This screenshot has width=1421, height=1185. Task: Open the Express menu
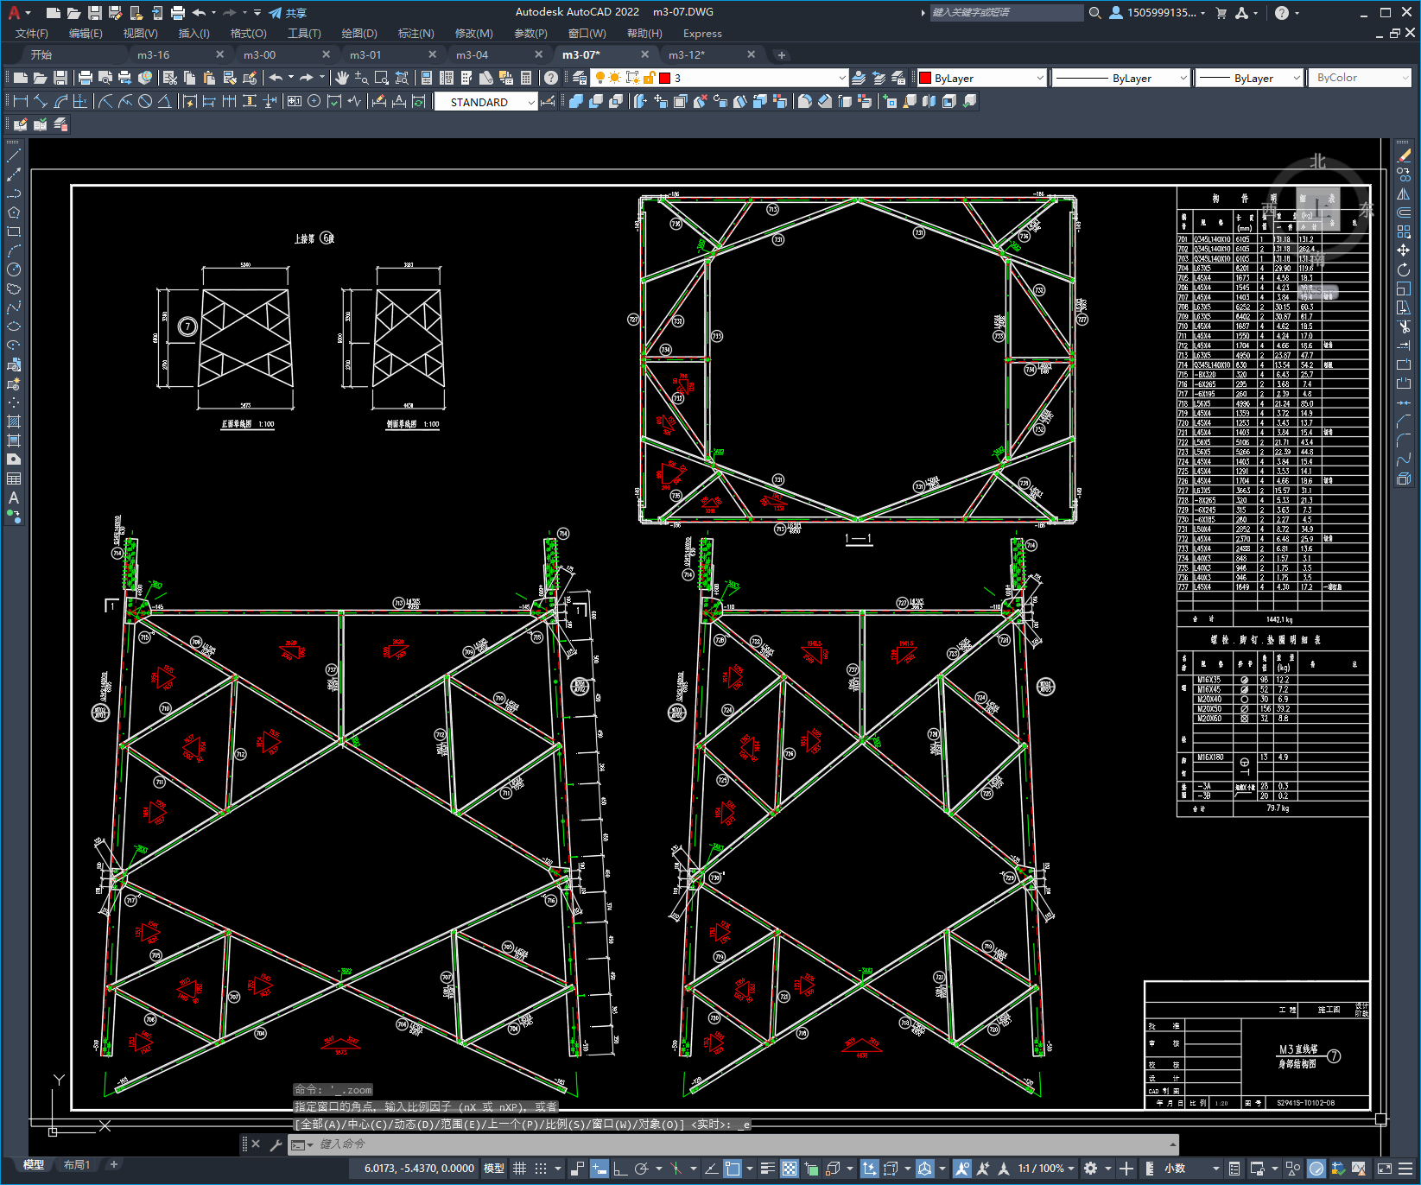click(702, 34)
